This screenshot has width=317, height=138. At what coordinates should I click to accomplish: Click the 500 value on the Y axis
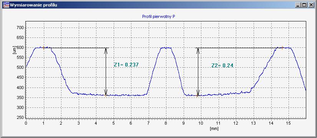click(21, 68)
